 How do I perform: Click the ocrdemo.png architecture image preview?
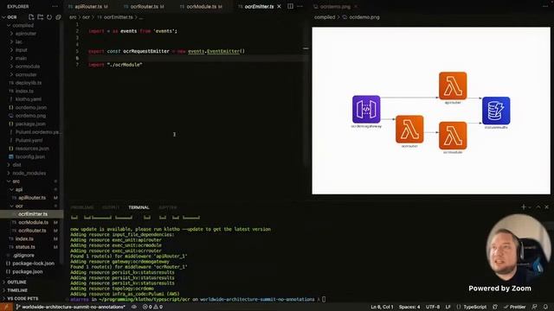[431, 111]
